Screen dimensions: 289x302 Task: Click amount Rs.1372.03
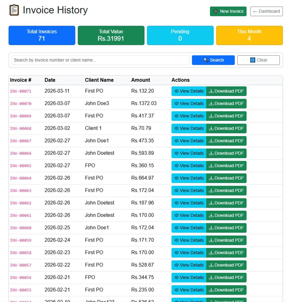coord(144,103)
